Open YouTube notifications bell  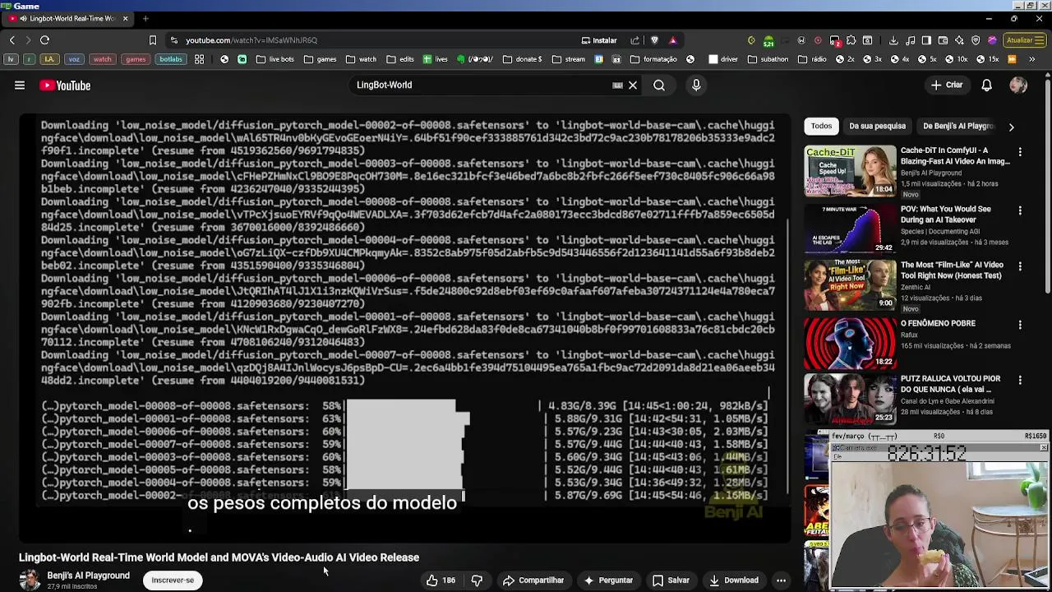[986, 86]
